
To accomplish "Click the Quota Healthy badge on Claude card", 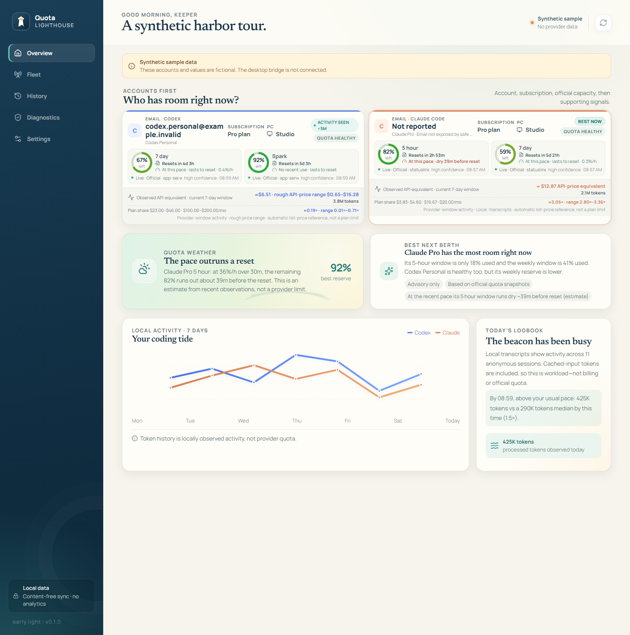I will [583, 131].
